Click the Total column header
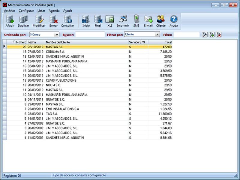This screenshot has width=240, height=180. tap(160, 42)
